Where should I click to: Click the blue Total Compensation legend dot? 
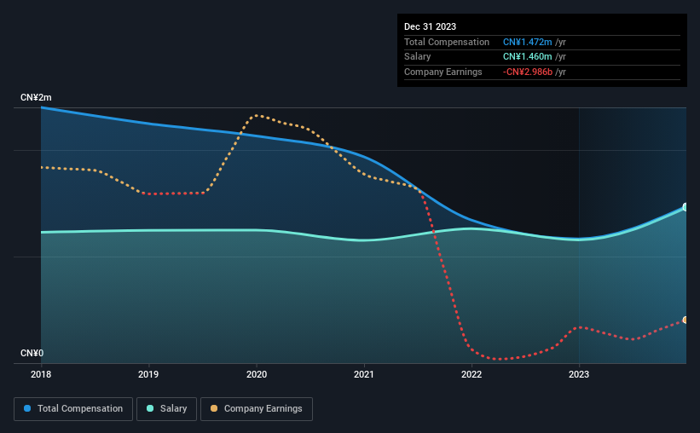click(27, 408)
